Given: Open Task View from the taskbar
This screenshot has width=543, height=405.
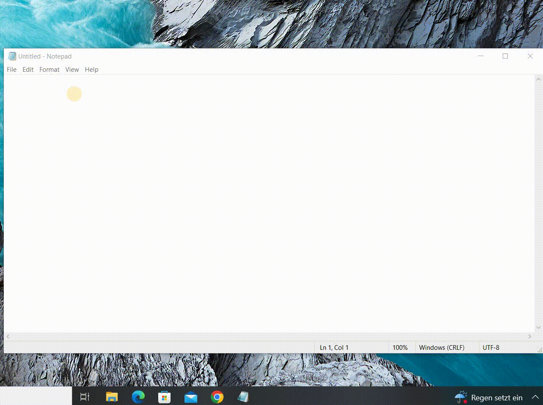Looking at the screenshot, I should [x=85, y=397].
